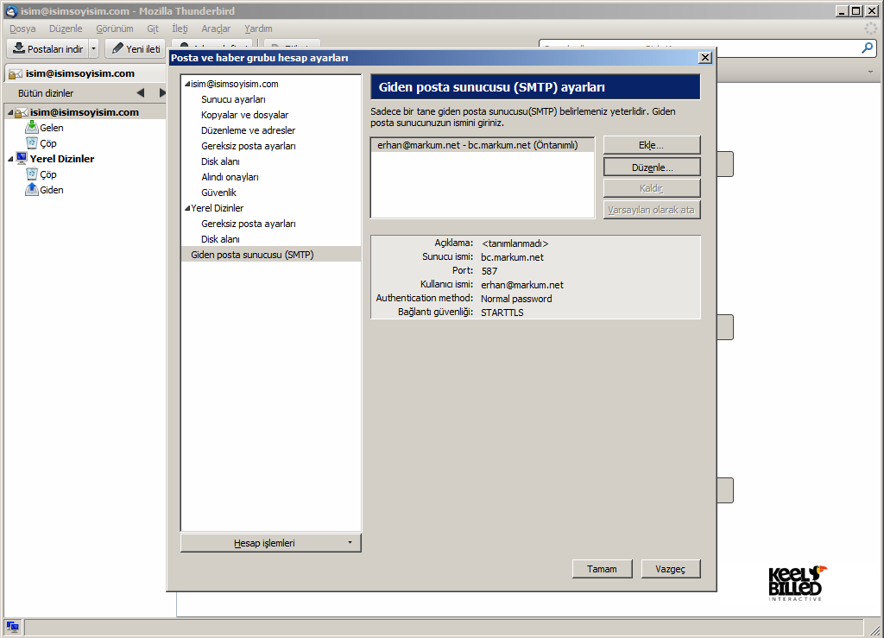Click the Normal password value
Viewport: 884px width, 638px height.
pos(516,299)
